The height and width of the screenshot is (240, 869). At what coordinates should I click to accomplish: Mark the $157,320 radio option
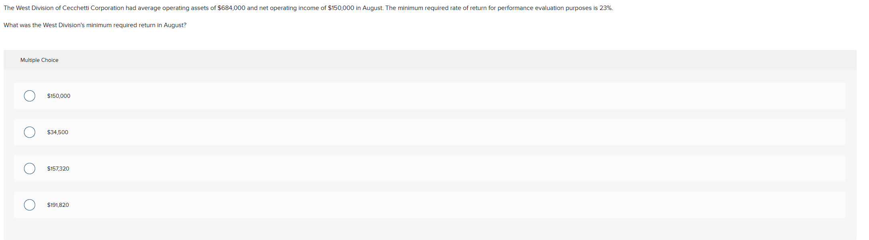point(30,169)
